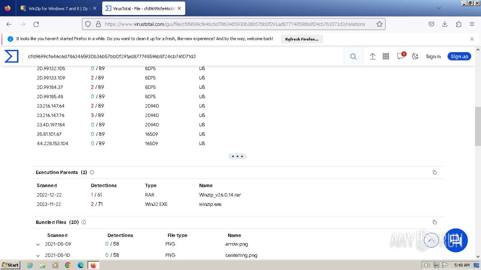Open the Pocket save icon
Screen dimensions: 481x270
[431, 24]
